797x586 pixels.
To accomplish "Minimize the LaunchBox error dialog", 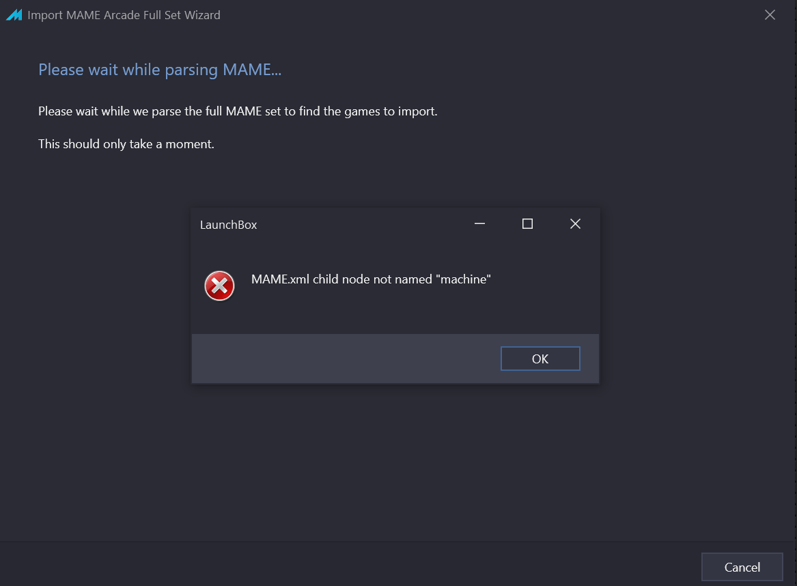I will [479, 224].
